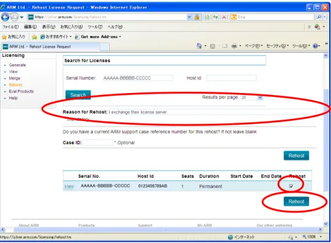Expand the Eval Products licensing item
Viewport: 331px width, 243px height.
pos(21,91)
